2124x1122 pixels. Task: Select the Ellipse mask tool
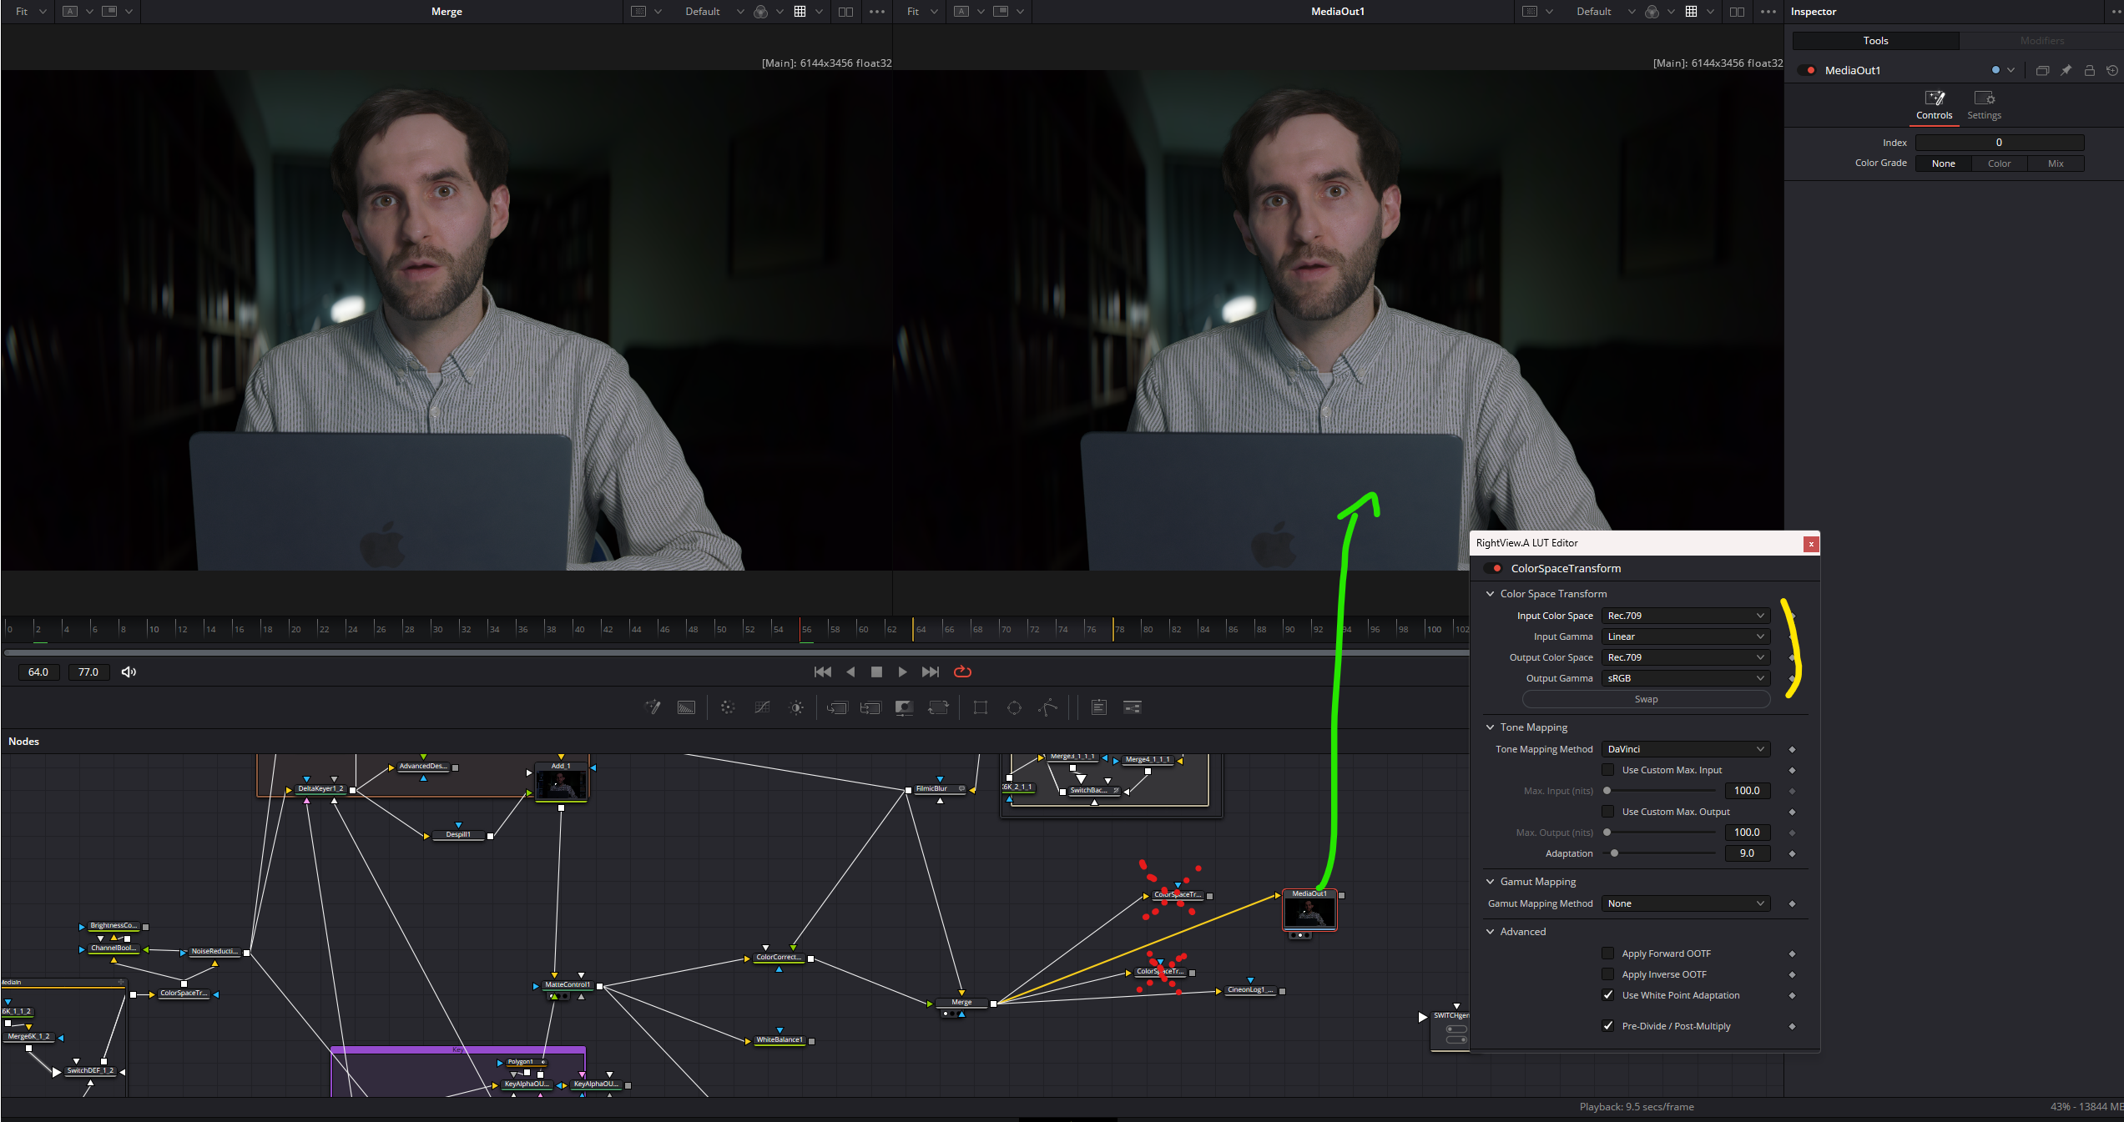tap(1014, 707)
